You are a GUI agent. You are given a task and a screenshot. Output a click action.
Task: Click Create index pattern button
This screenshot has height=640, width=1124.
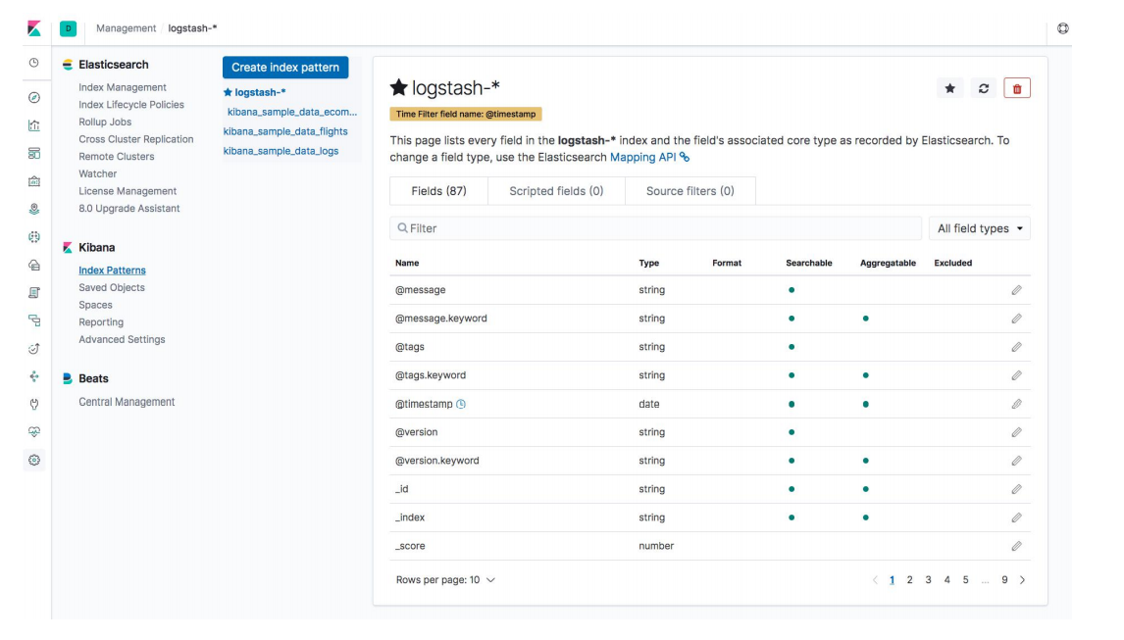point(285,68)
